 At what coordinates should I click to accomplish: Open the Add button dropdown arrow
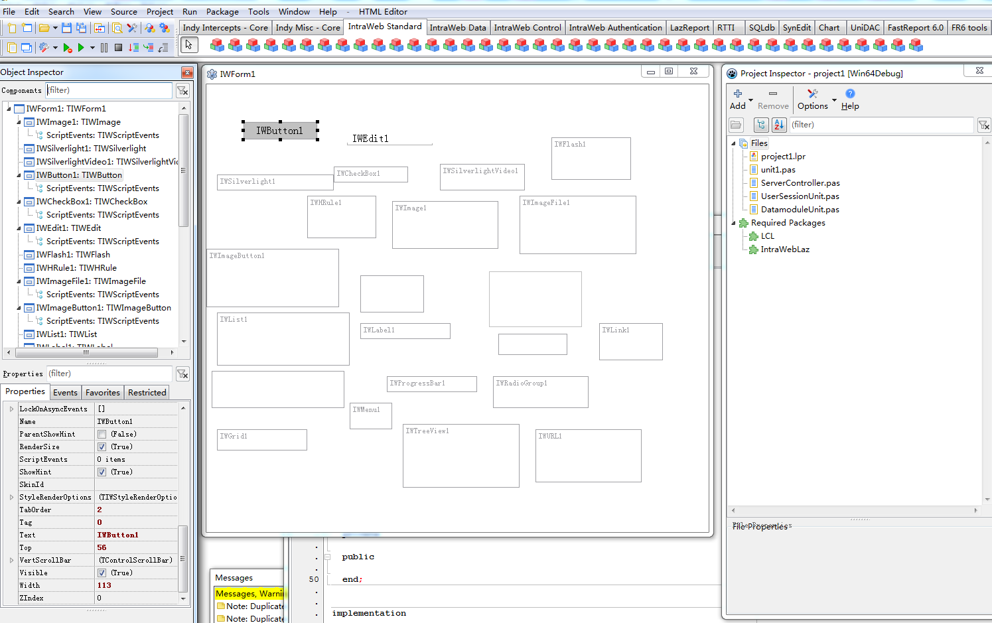tap(751, 100)
